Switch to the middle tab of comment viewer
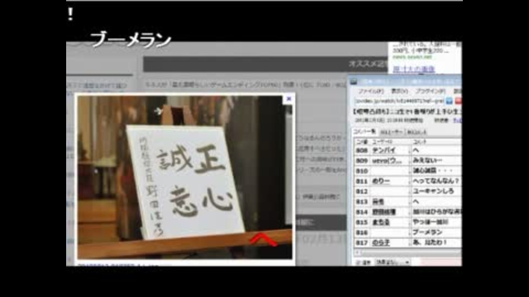The width and height of the screenshot is (529, 297). pyautogui.click(x=391, y=132)
